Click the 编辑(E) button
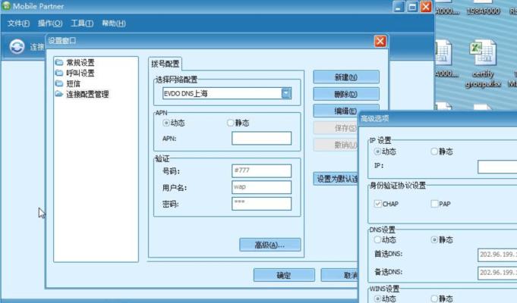This screenshot has width=517, height=303. click(x=346, y=111)
